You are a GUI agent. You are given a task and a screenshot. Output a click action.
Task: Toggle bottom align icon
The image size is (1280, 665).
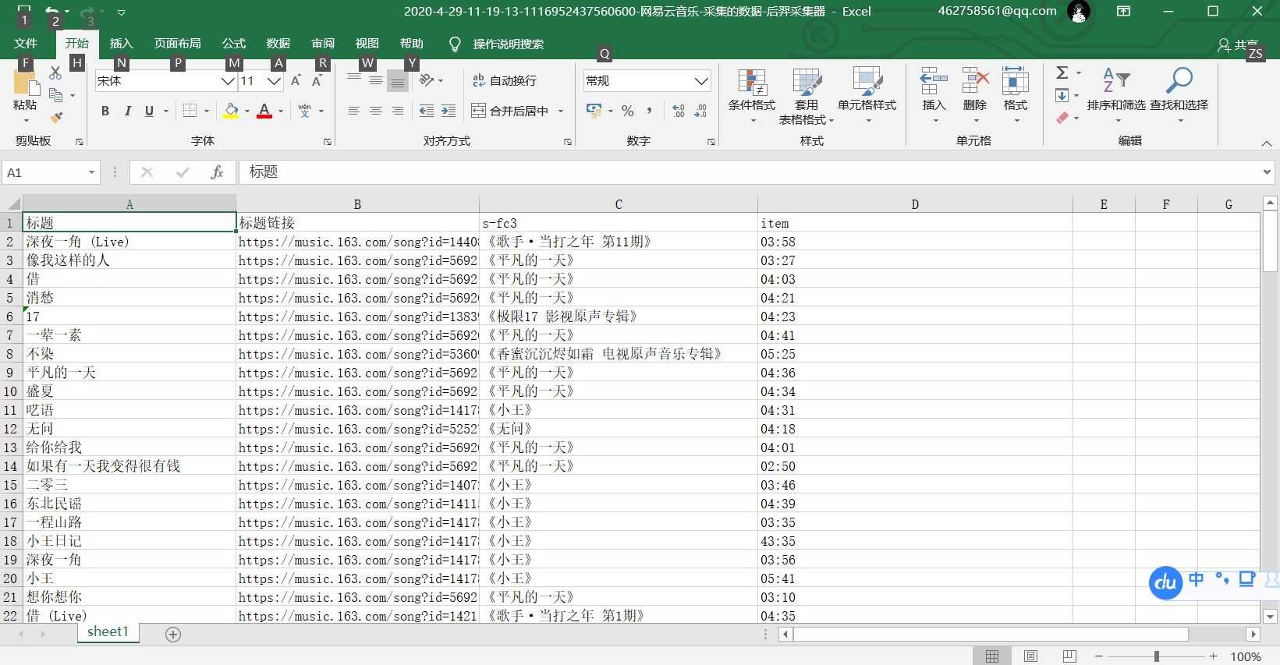(398, 80)
